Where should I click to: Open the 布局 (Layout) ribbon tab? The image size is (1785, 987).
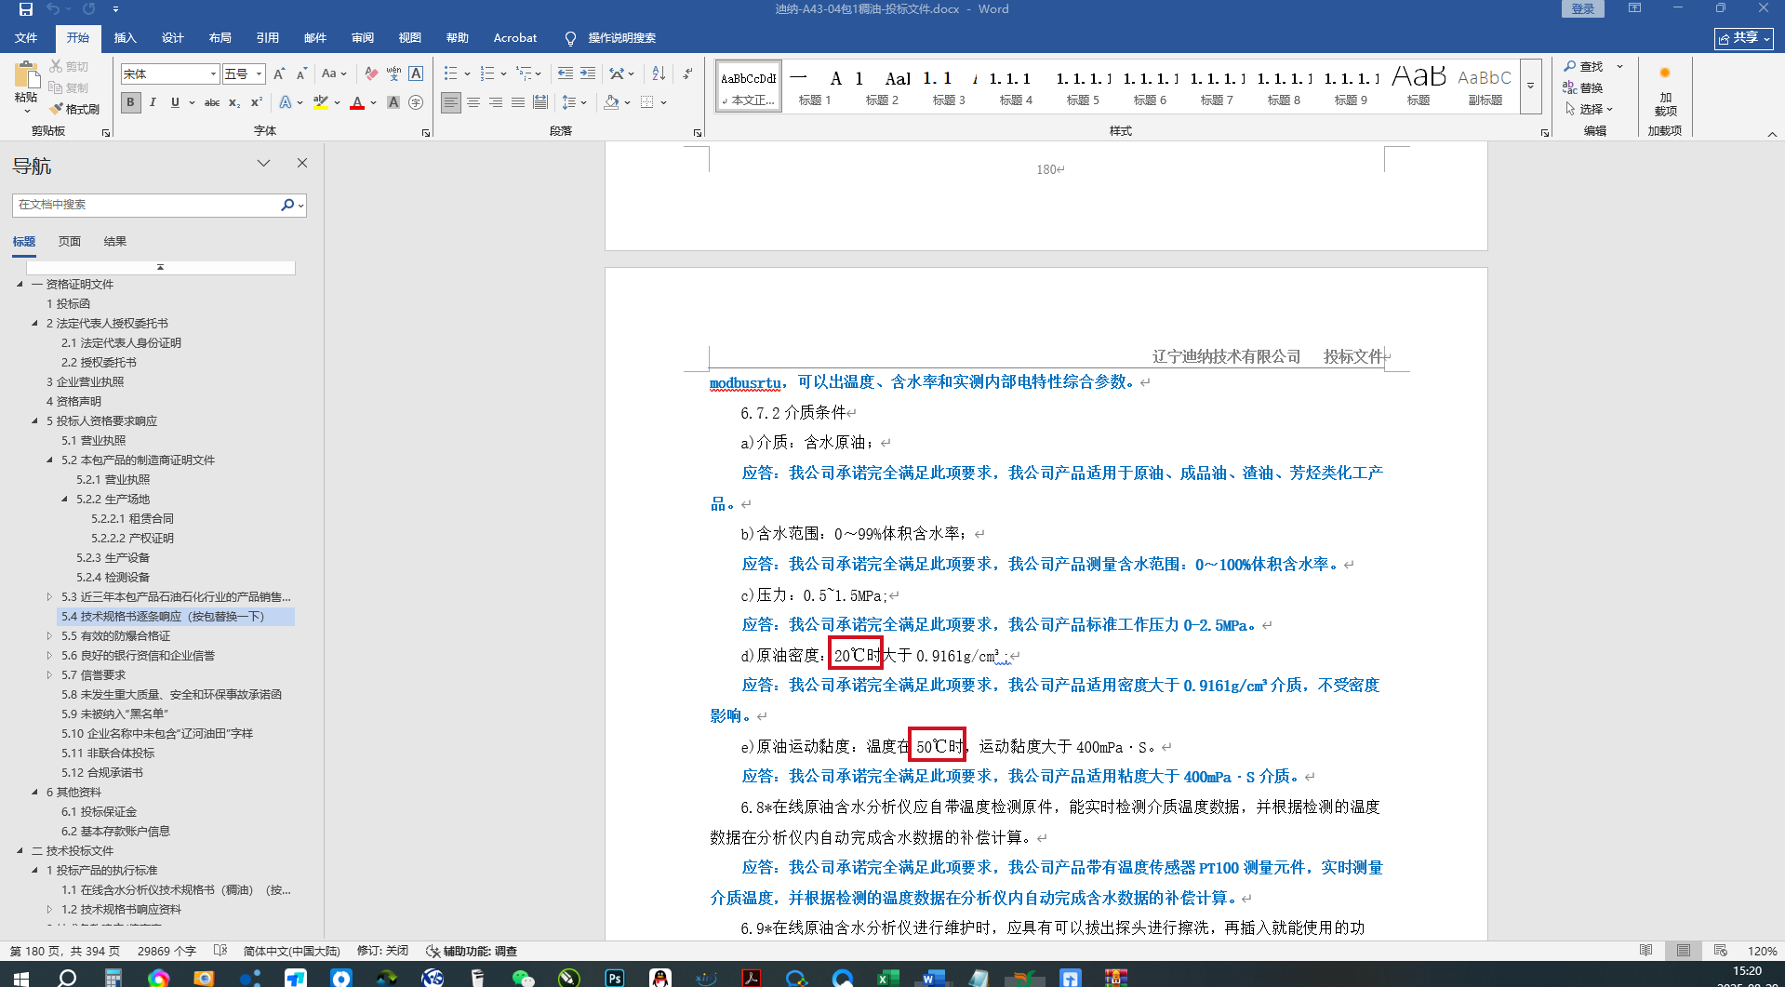pyautogui.click(x=220, y=38)
